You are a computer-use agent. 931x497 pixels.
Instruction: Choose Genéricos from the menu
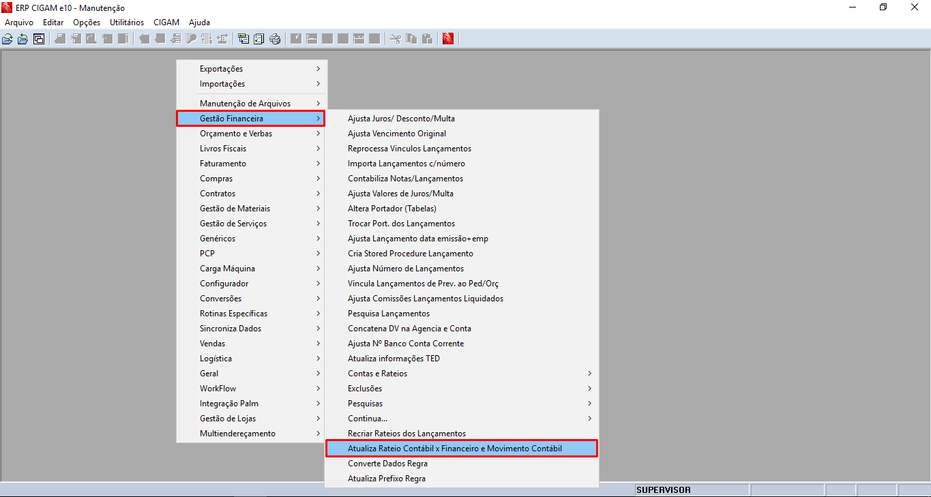pos(252,239)
